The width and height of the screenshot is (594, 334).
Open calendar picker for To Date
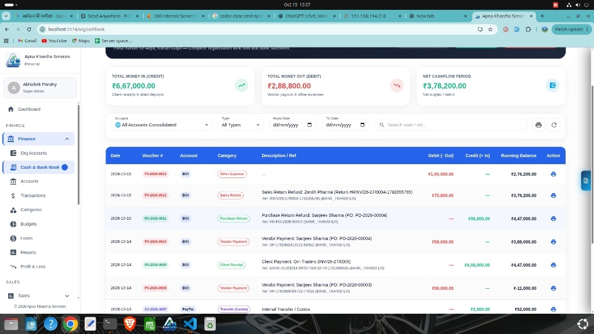pyautogui.click(x=362, y=125)
